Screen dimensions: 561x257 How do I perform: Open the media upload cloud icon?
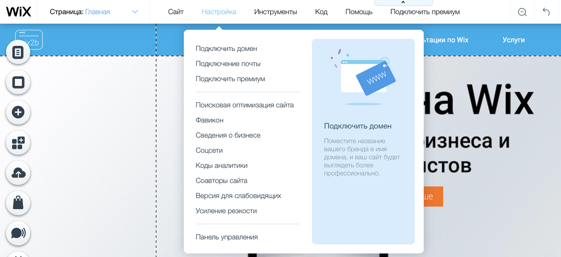tap(18, 173)
